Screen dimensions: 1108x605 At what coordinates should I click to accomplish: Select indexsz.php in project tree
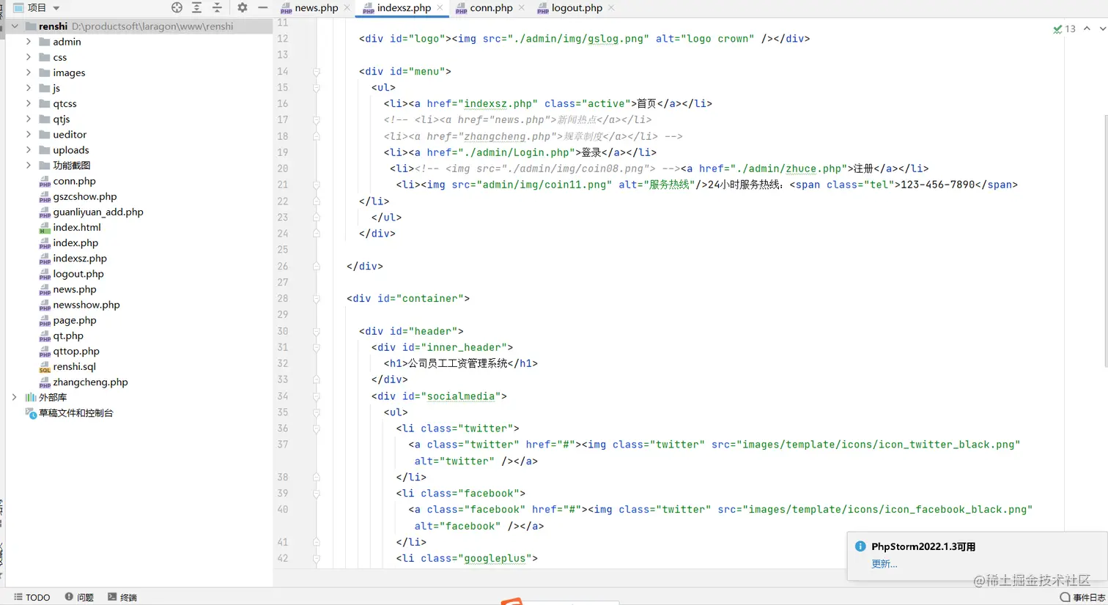point(80,258)
